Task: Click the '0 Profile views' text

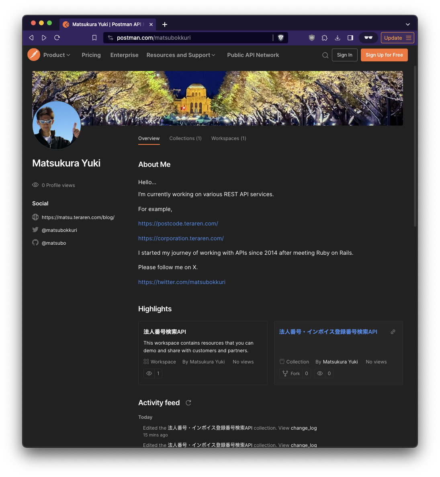Action: (x=58, y=185)
